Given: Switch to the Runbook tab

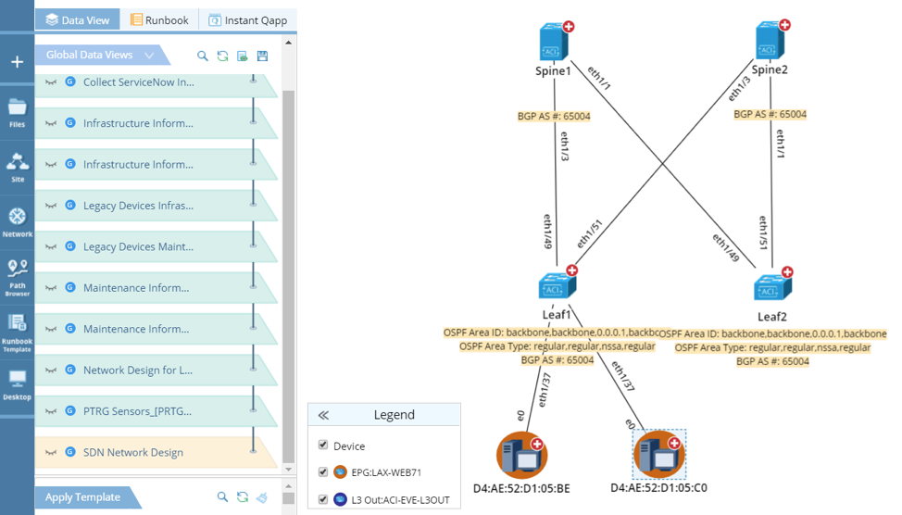Looking at the screenshot, I should [159, 19].
